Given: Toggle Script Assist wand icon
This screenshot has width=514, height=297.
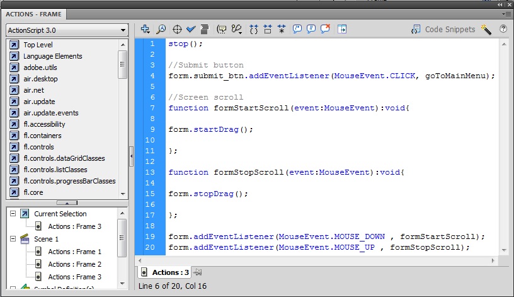Looking at the screenshot, I should click(486, 30).
